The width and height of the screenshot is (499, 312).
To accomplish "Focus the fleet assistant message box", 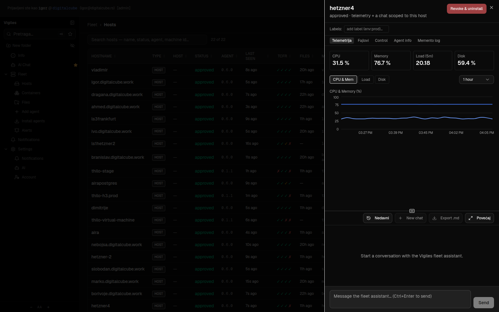I will tap(400, 299).
